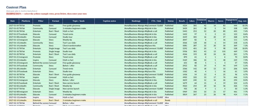Image resolution: width=254 pixels, height=106 pixels.
Task: Select the Pillar column header
Action: [x=41, y=21]
